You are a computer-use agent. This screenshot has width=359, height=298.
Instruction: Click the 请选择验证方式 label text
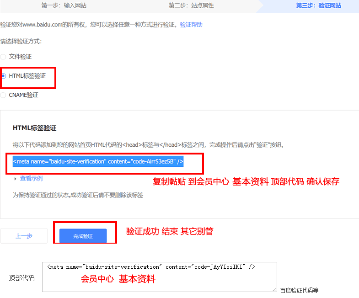coord(21,41)
